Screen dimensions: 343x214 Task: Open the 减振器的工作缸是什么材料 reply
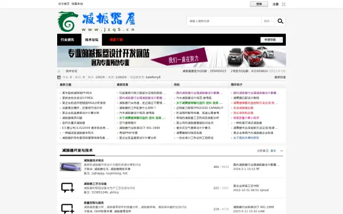[x=137, y=108]
